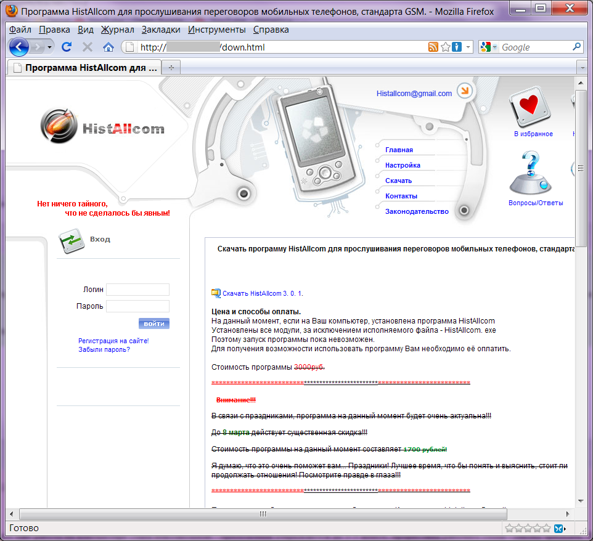This screenshot has width=593, height=541.
Task: Click the blue info icon in address bar
Action: click(457, 47)
